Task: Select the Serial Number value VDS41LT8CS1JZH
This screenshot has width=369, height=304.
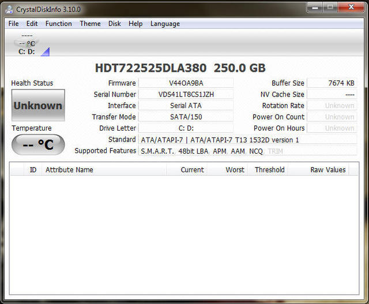Action: [x=186, y=94]
